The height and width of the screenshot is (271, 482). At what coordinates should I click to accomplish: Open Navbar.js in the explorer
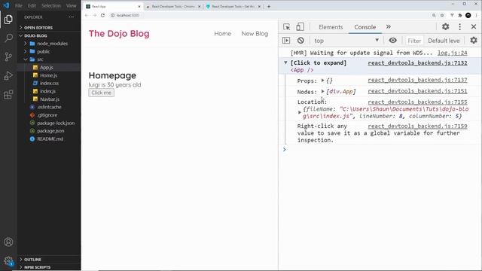point(49,99)
